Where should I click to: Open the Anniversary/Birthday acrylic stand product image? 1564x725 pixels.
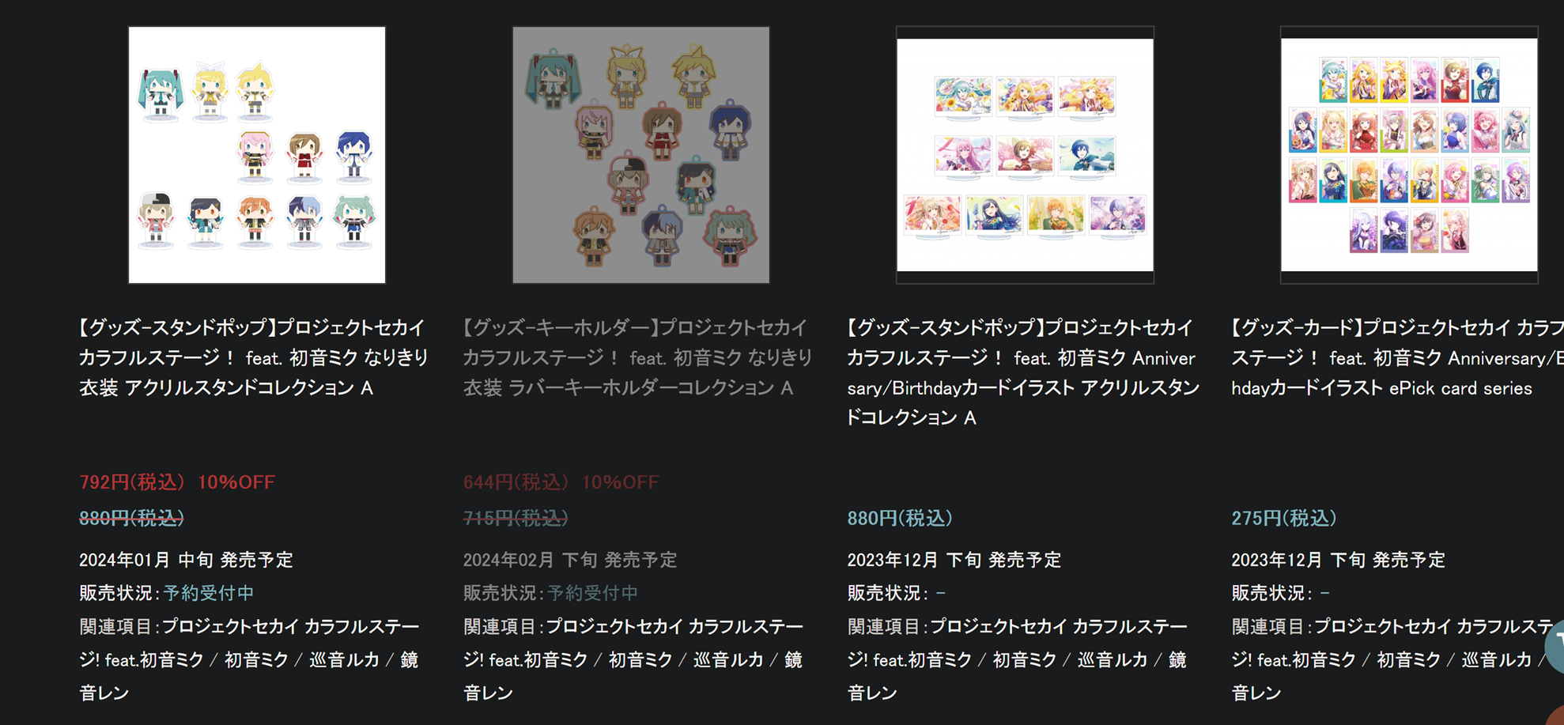tap(1025, 155)
